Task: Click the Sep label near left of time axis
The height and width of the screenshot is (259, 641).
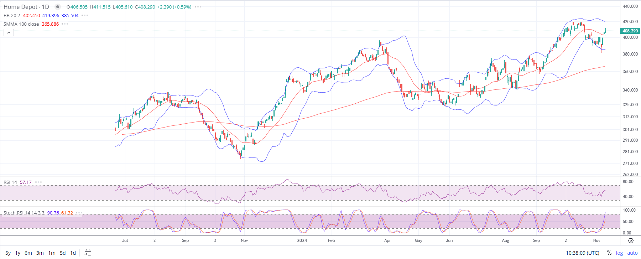Action: tap(185, 240)
